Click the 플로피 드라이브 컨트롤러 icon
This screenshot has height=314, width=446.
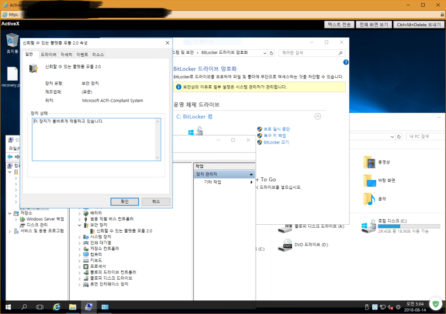pyautogui.click(x=86, y=272)
